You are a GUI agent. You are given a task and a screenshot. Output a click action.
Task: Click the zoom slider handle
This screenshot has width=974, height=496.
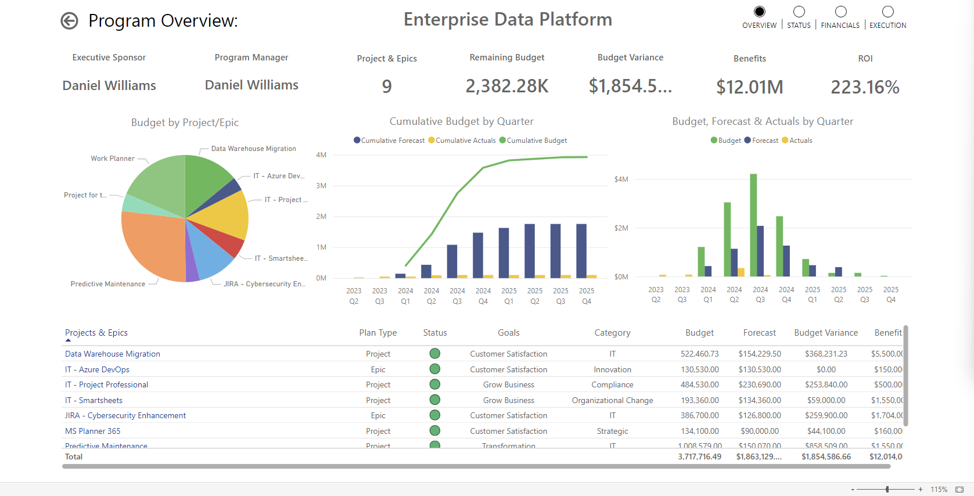pos(887,490)
